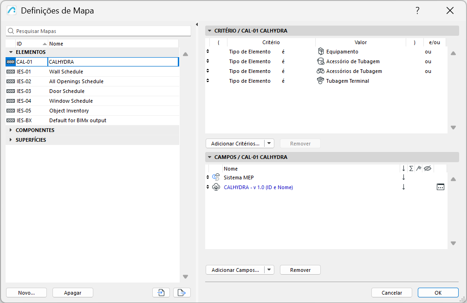Toggle sort order arrow for Sistema MEP
The image size is (467, 303).
(x=403, y=178)
